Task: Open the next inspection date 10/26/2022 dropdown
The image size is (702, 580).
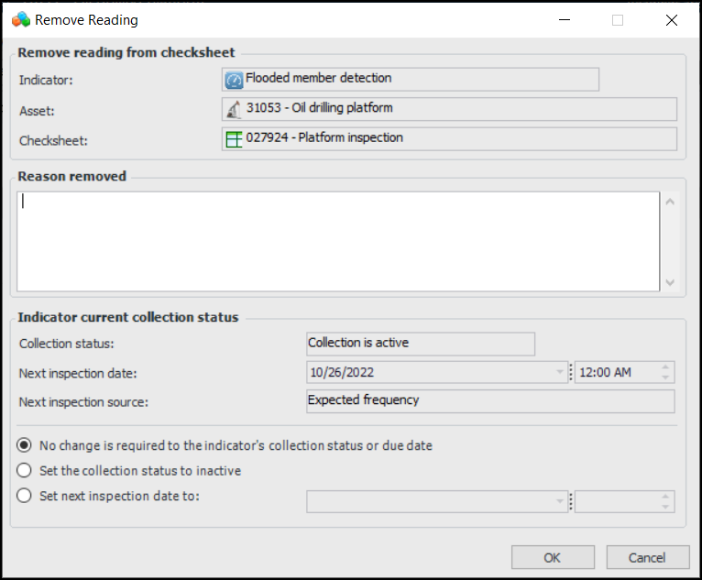Action: [559, 373]
